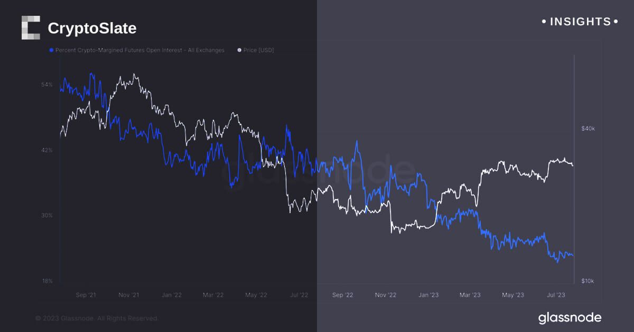Toggle the Price [USD] legend series
The height and width of the screenshot is (332, 634).
[x=258, y=50]
